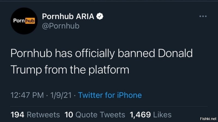View the Likes label
218x122 pixels.
tap(162, 115)
